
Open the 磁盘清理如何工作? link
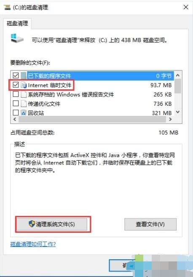[x=33, y=244]
